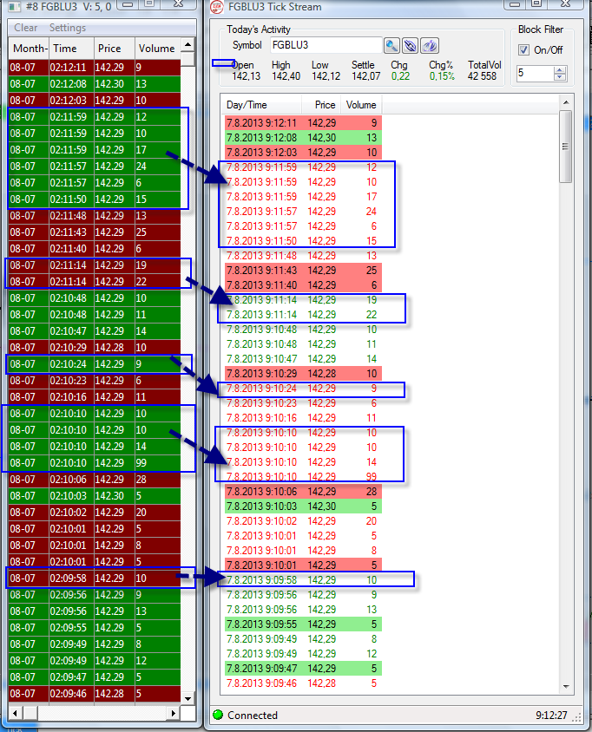Open the Clear menu in #8 FGBLU3 window
Image resolution: width=592 pixels, height=732 pixels.
click(26, 28)
